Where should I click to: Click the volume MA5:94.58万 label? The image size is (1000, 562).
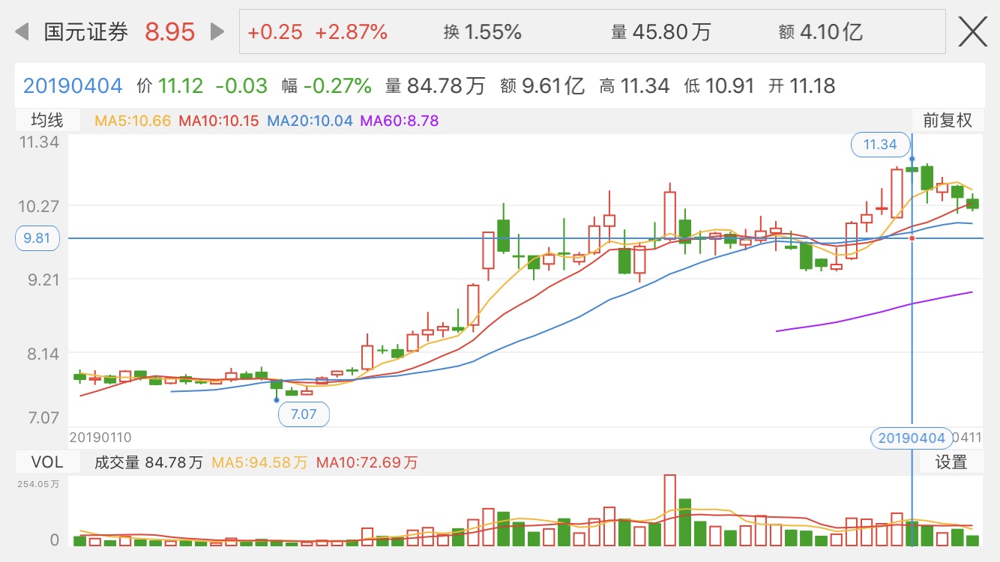click(x=259, y=462)
